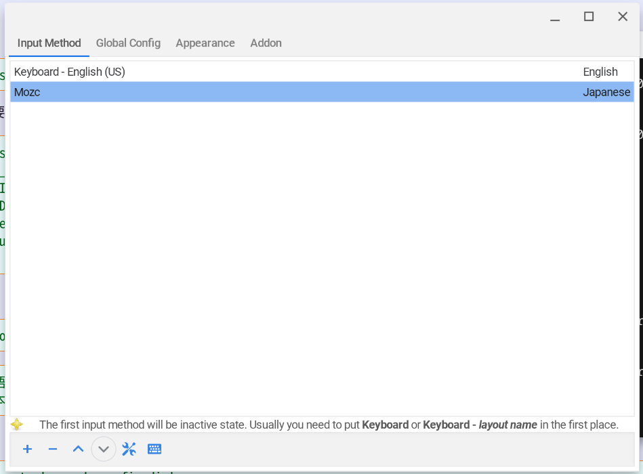Click the plus icon in bottom toolbar
The width and height of the screenshot is (643, 474).
pyautogui.click(x=27, y=448)
